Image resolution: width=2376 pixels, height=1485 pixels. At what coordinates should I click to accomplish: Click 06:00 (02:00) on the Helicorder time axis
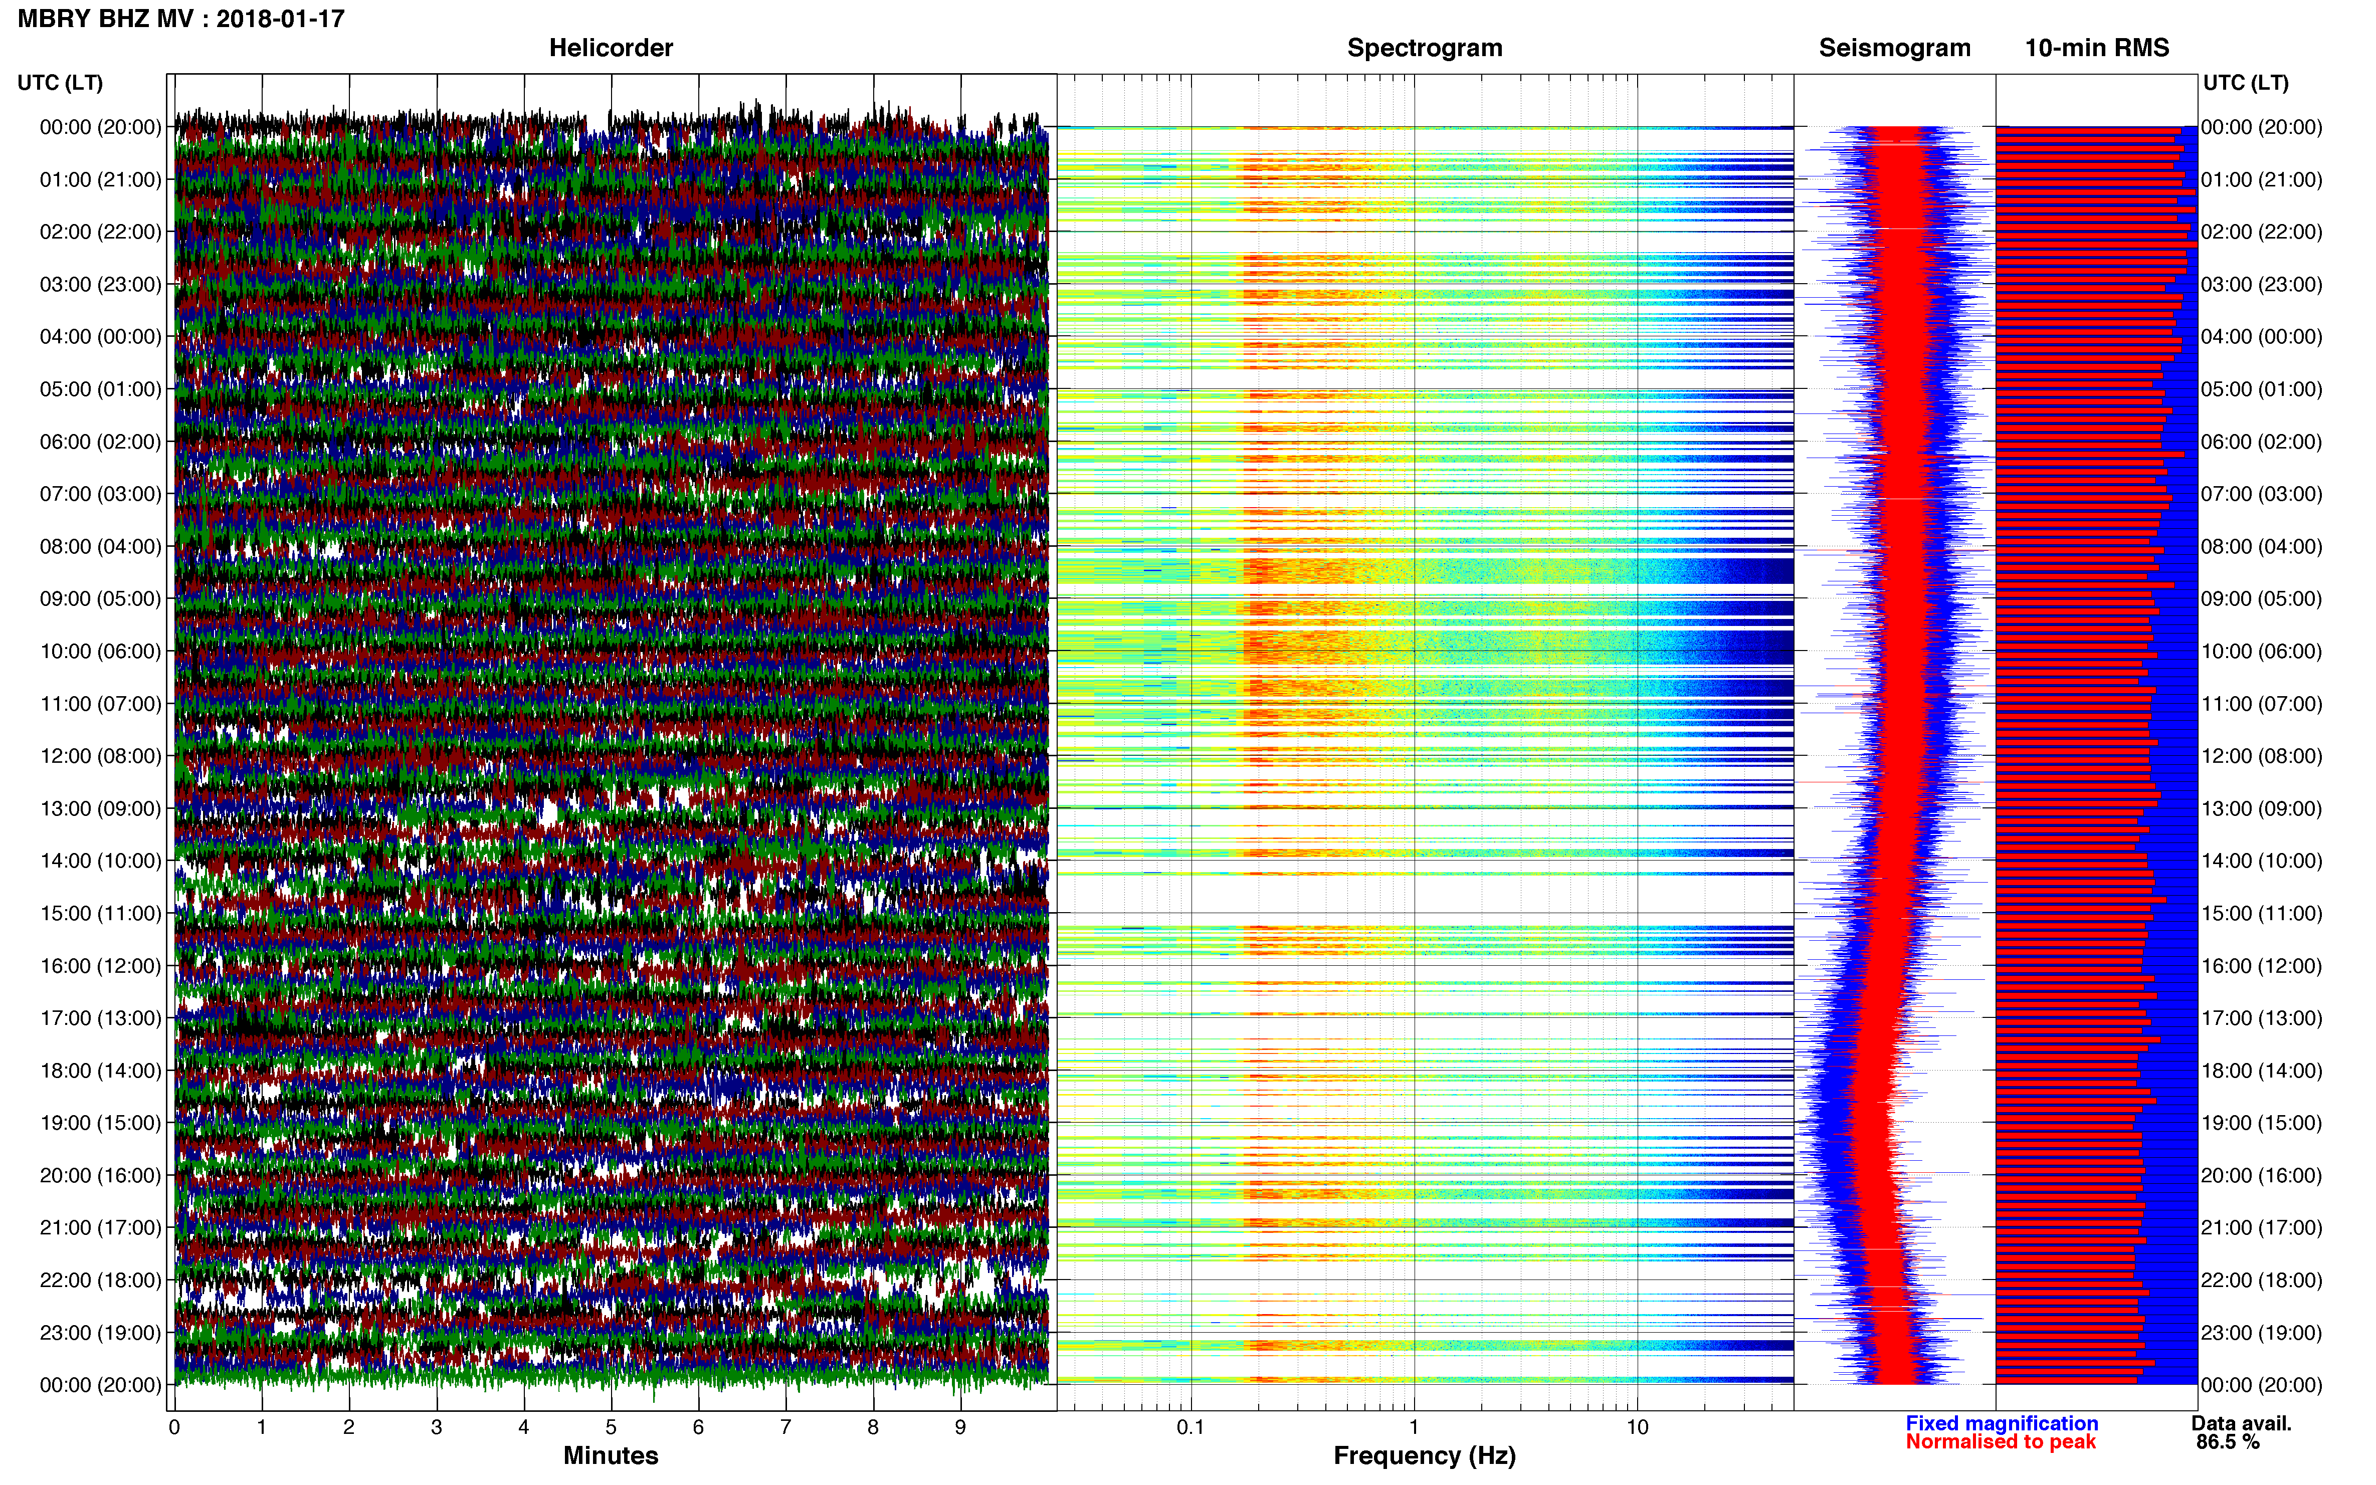coord(100,442)
